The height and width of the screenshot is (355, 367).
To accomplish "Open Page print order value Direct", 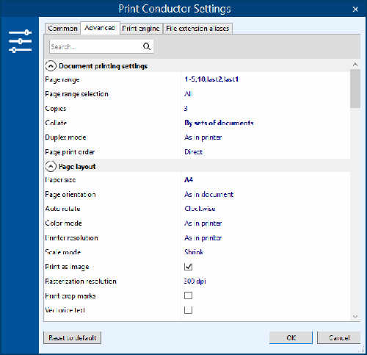I will 193,152.
